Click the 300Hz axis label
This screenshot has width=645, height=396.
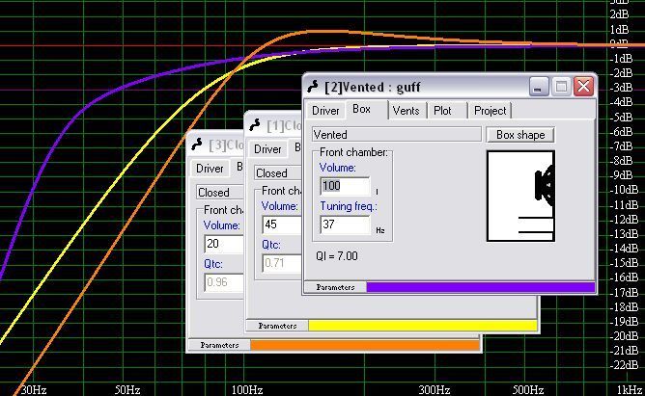[x=434, y=389]
